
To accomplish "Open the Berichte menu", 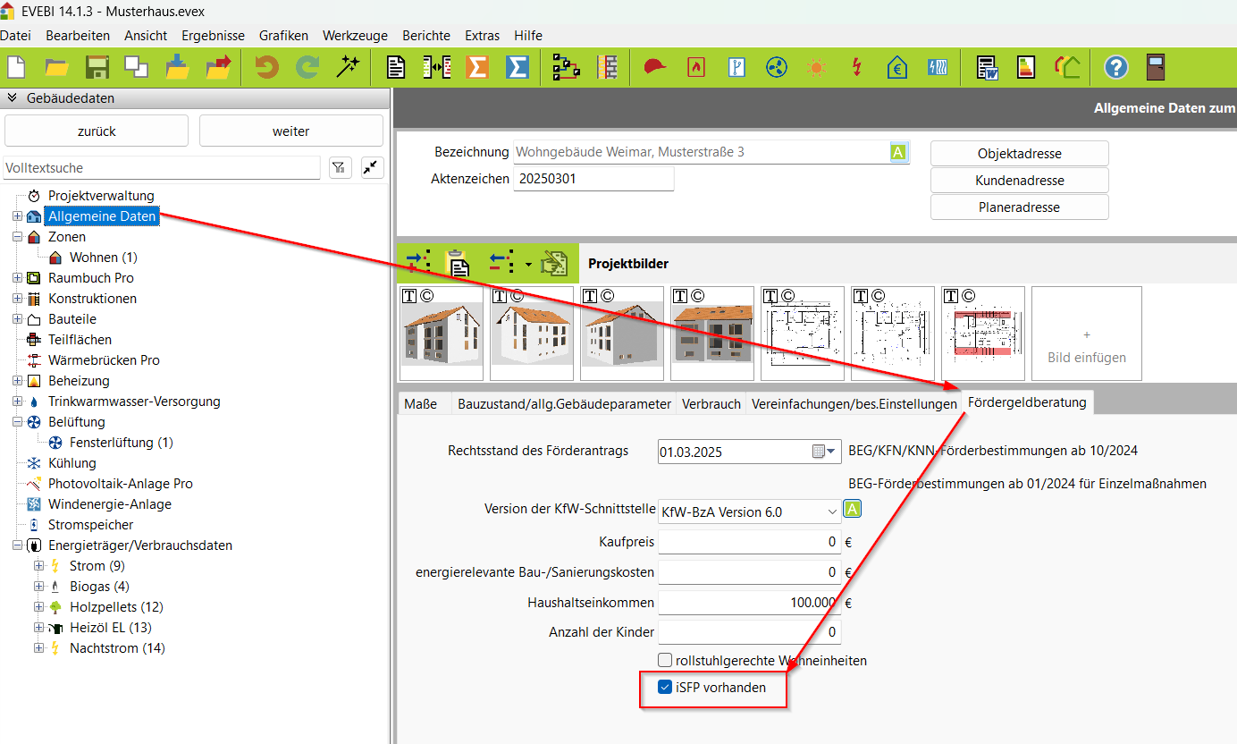I will 426,36.
